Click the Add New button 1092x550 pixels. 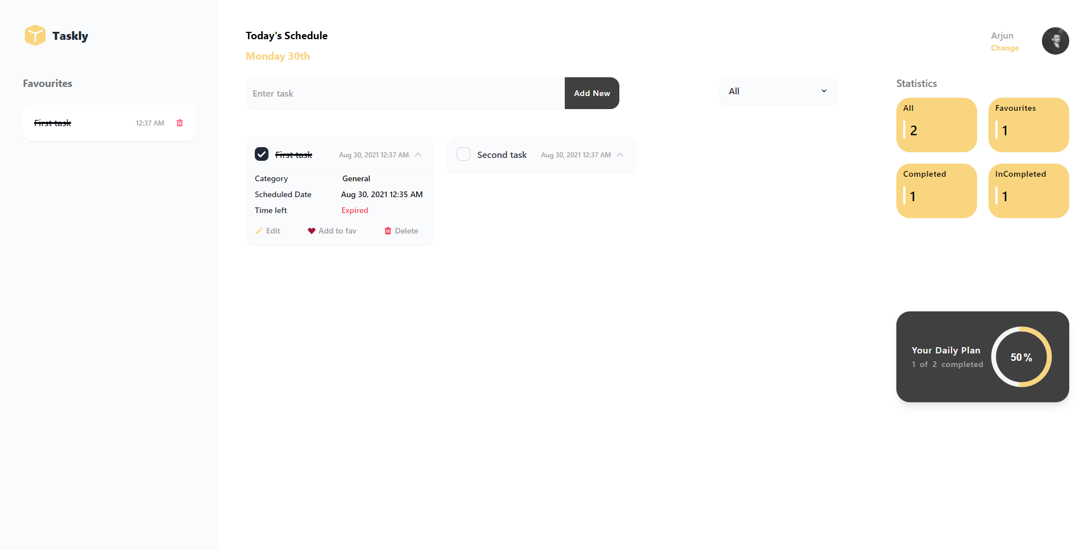click(592, 93)
